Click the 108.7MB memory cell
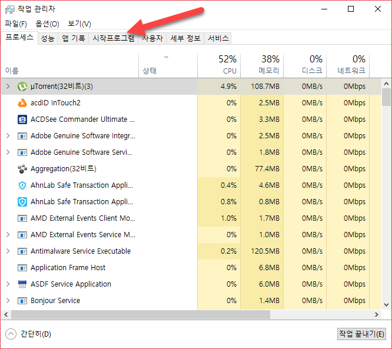 [x=262, y=87]
